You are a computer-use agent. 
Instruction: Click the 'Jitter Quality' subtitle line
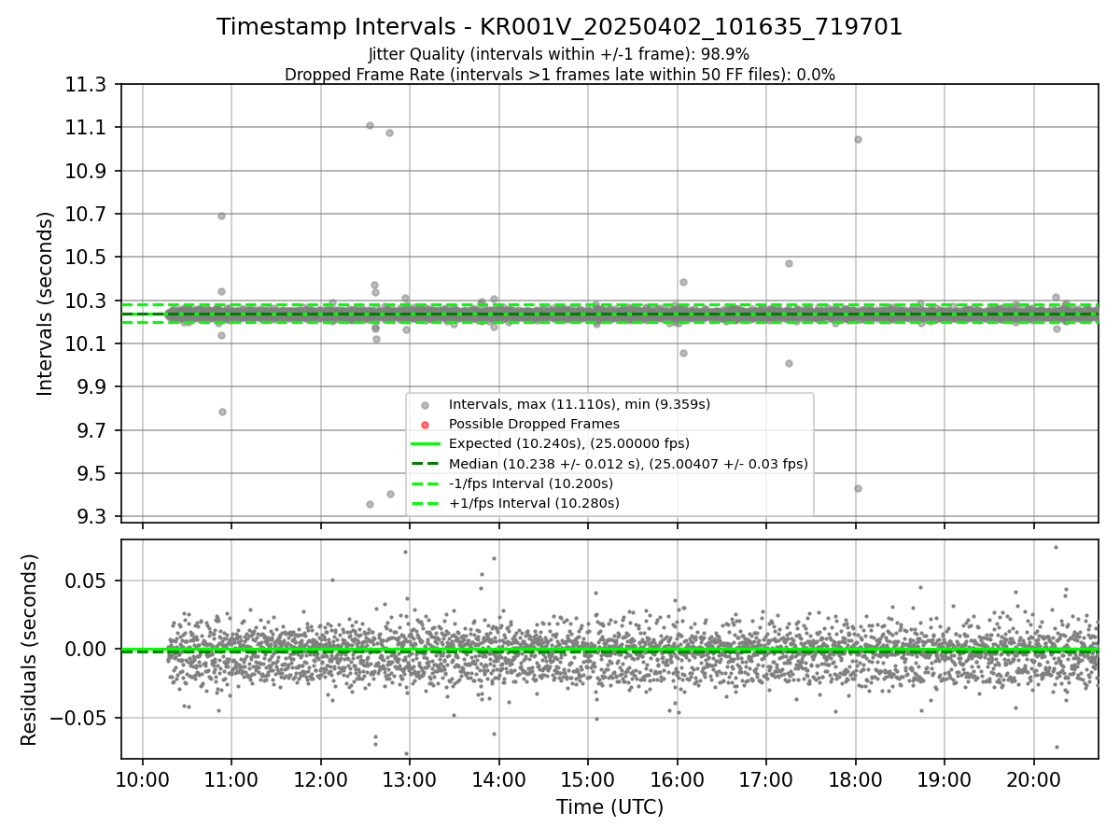559,54
